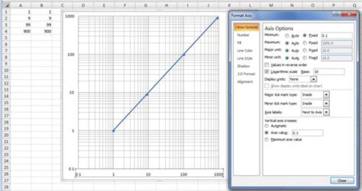362x191 pixels.
Task: Select cell A2 containing 9
Action: pos(21,19)
